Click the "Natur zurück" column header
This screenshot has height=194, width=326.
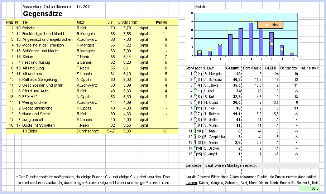point(309,68)
